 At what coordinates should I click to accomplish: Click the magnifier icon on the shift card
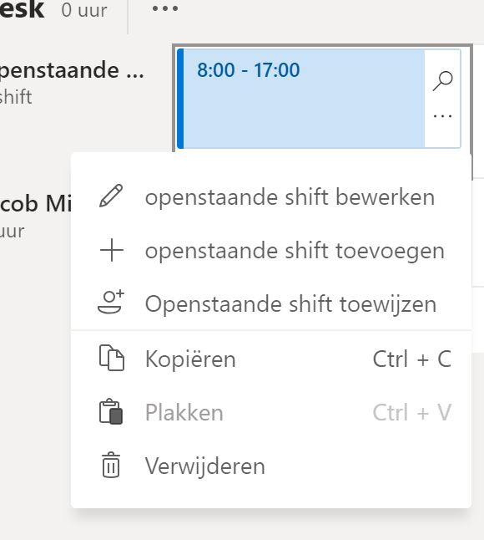point(443,81)
